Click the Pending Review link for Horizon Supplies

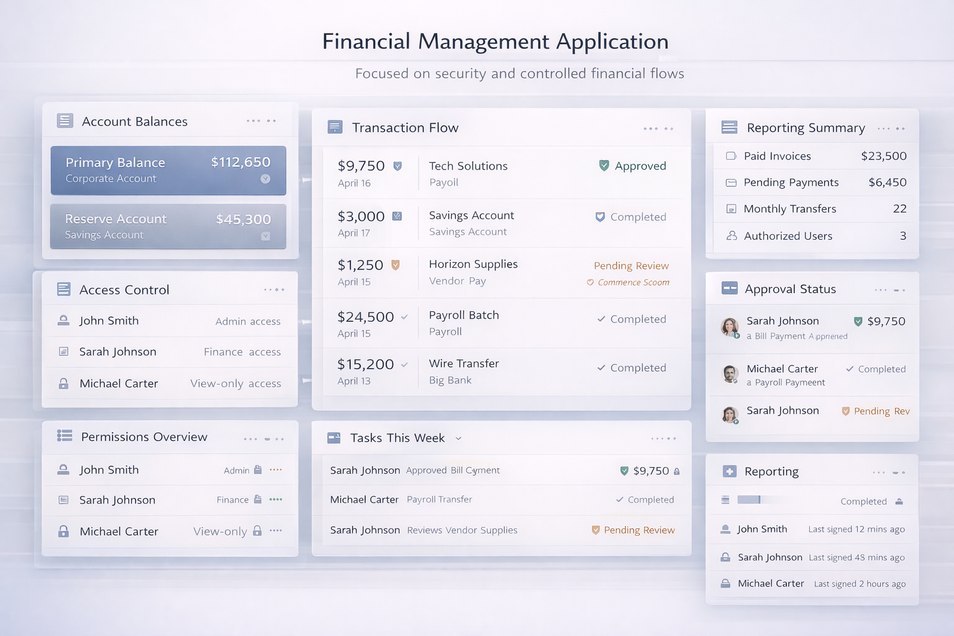pos(631,266)
